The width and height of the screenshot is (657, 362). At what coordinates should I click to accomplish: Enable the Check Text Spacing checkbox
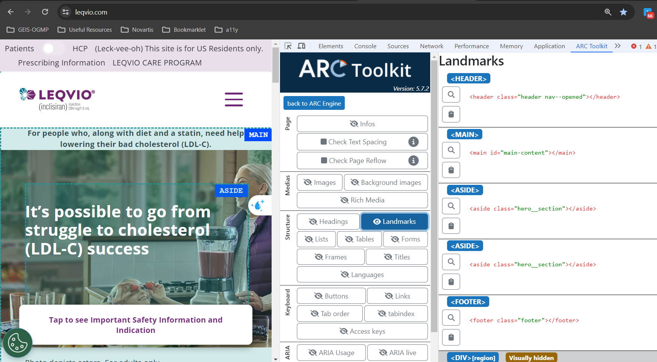324,142
